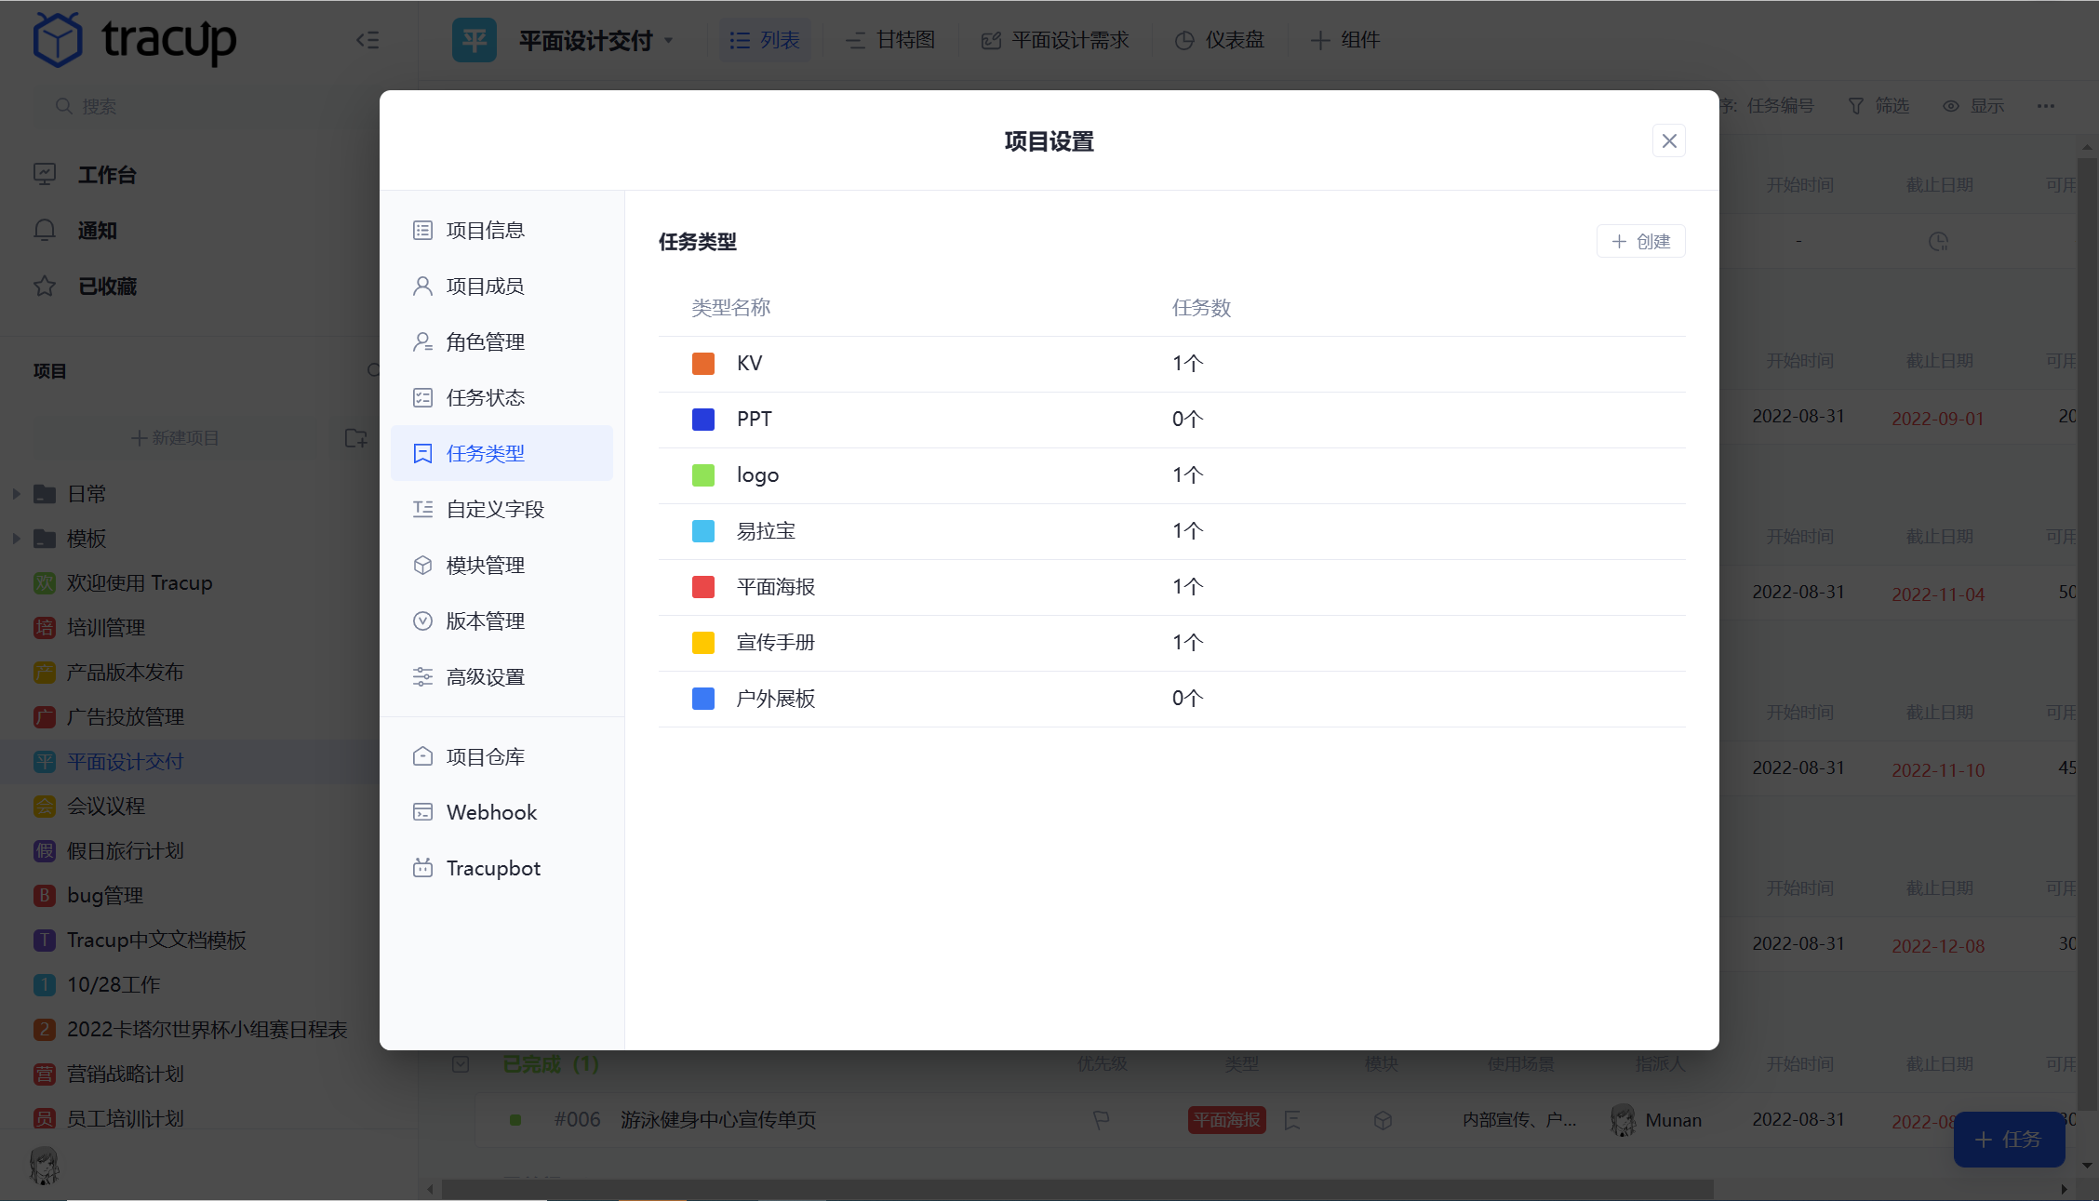Viewport: 2099px width, 1201px height.
Task: Click the 通知 bell icon
Action: [45, 230]
